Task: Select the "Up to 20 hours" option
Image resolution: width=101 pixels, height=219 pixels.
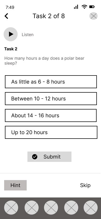Action: pos(51,132)
